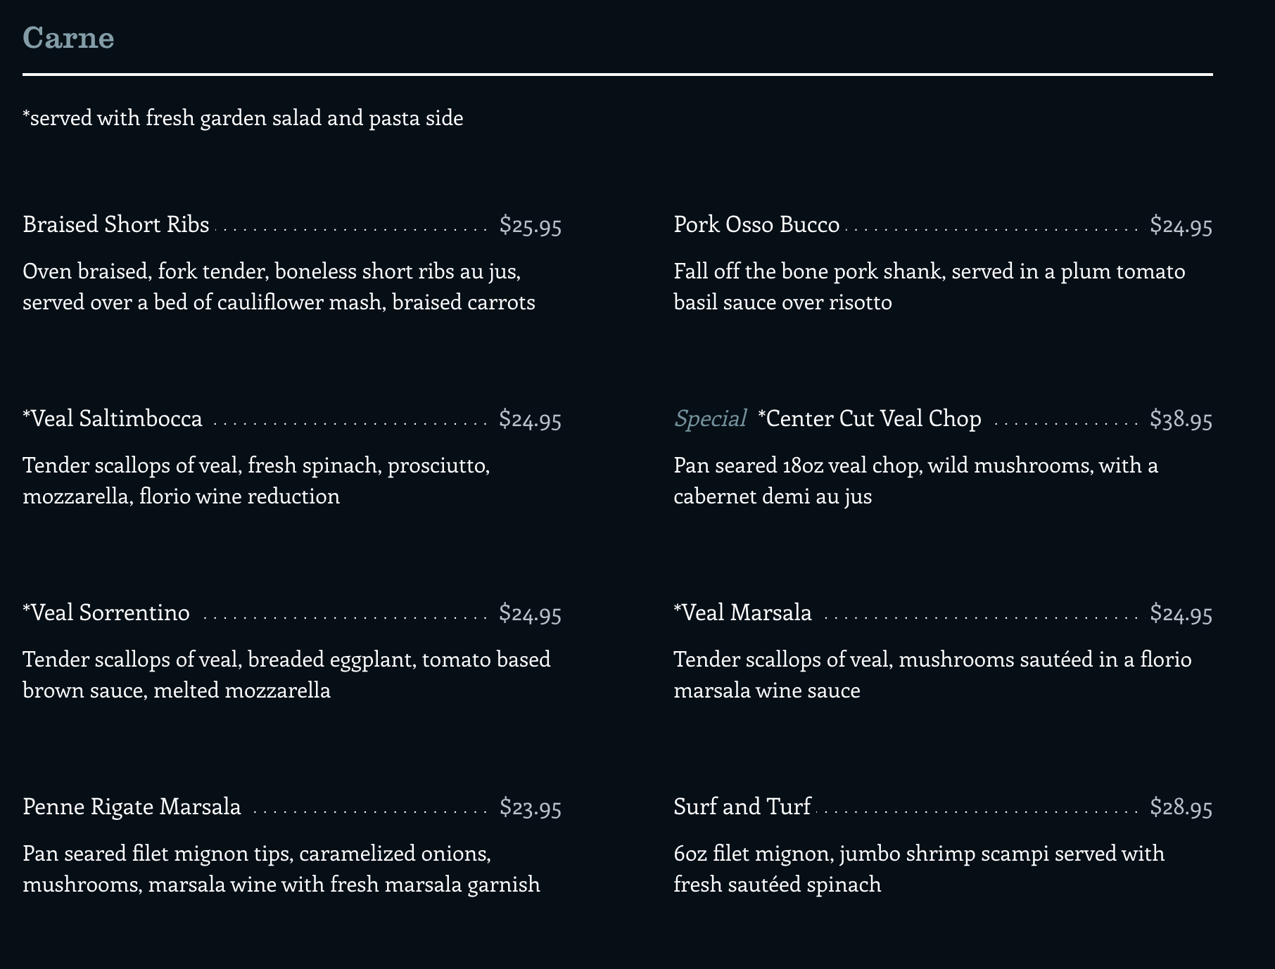
Task: Select the Penne Rigate Marsala title
Action: [132, 807]
